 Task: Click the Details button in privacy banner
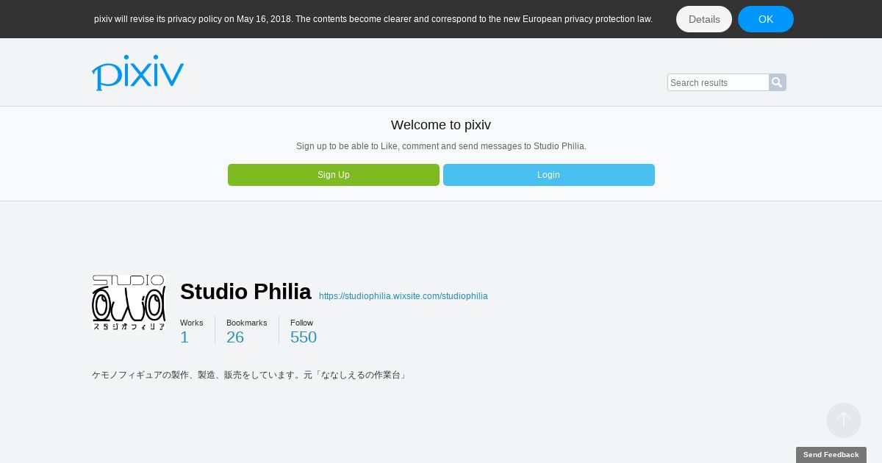(704, 19)
